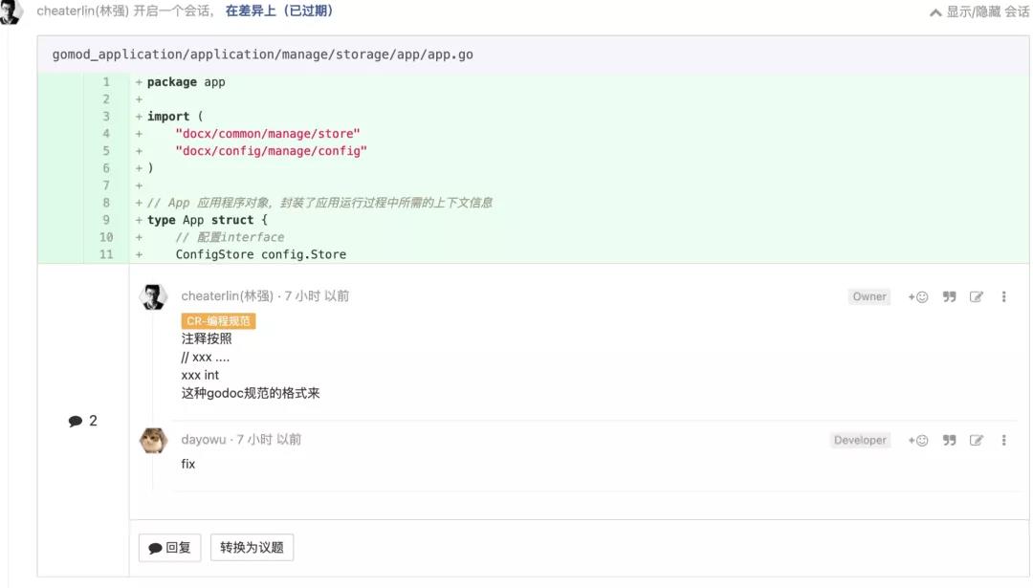Click the comment count bubble icon

point(76,421)
